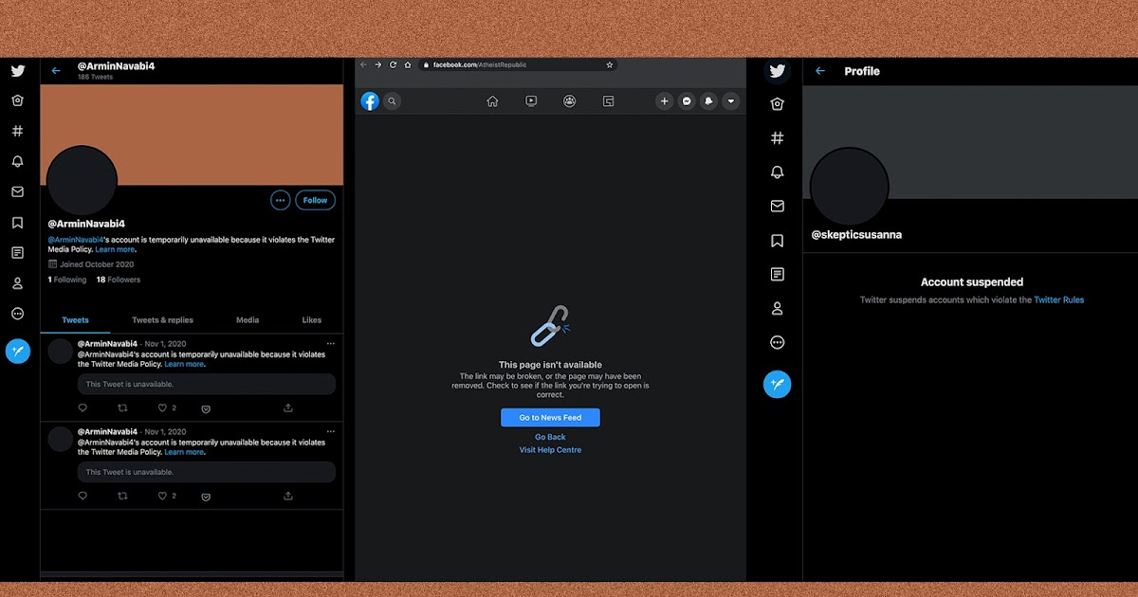Open the Facebook Gaming tab icon
The image size is (1138, 597).
(609, 101)
